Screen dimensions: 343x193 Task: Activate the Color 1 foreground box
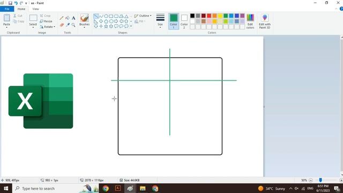[x=174, y=21]
